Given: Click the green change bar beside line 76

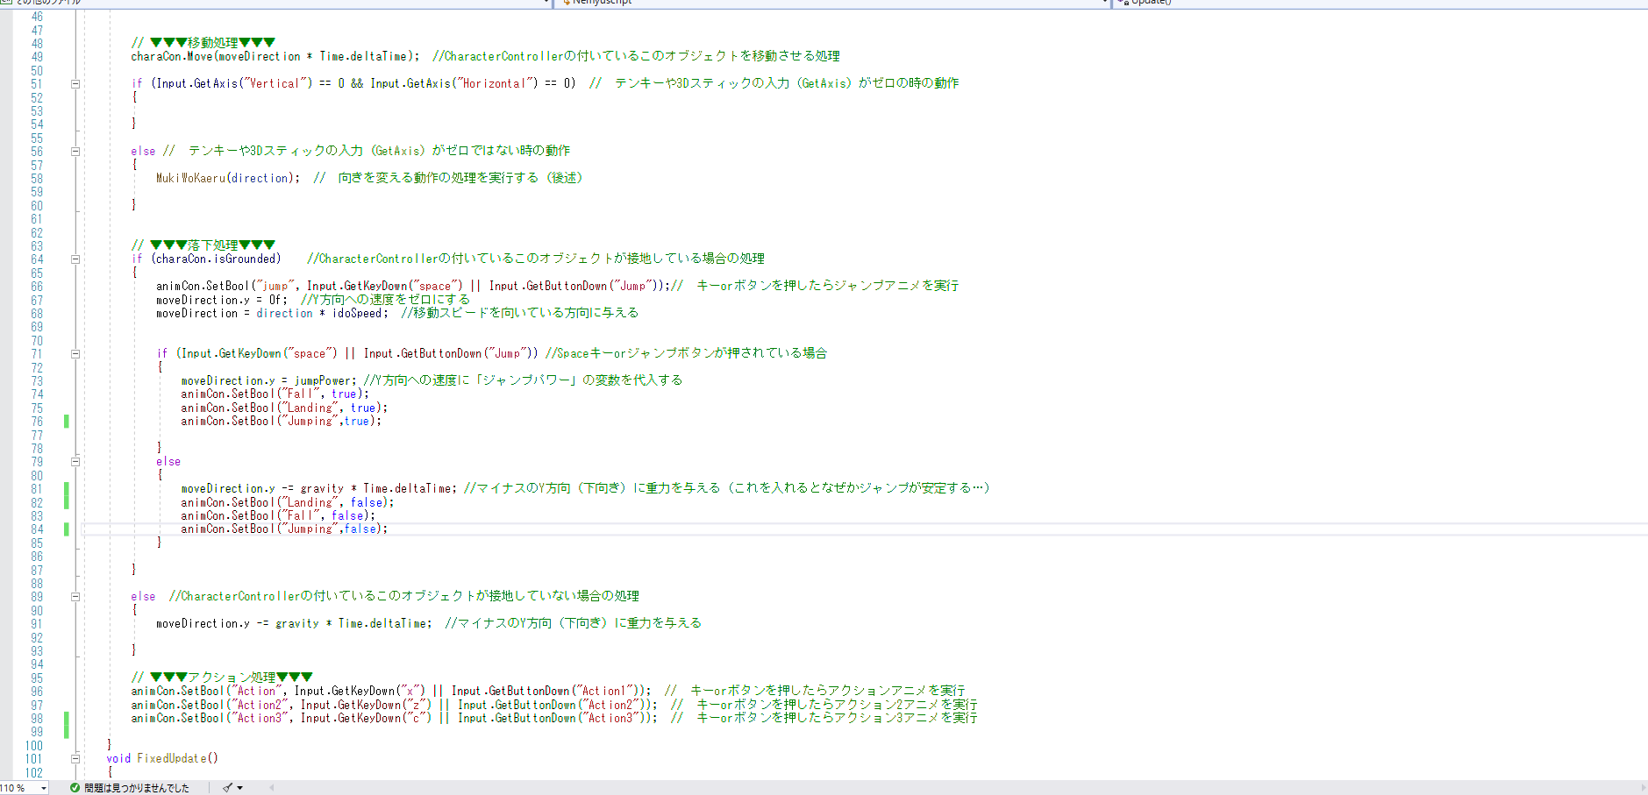Looking at the screenshot, I should click(66, 422).
